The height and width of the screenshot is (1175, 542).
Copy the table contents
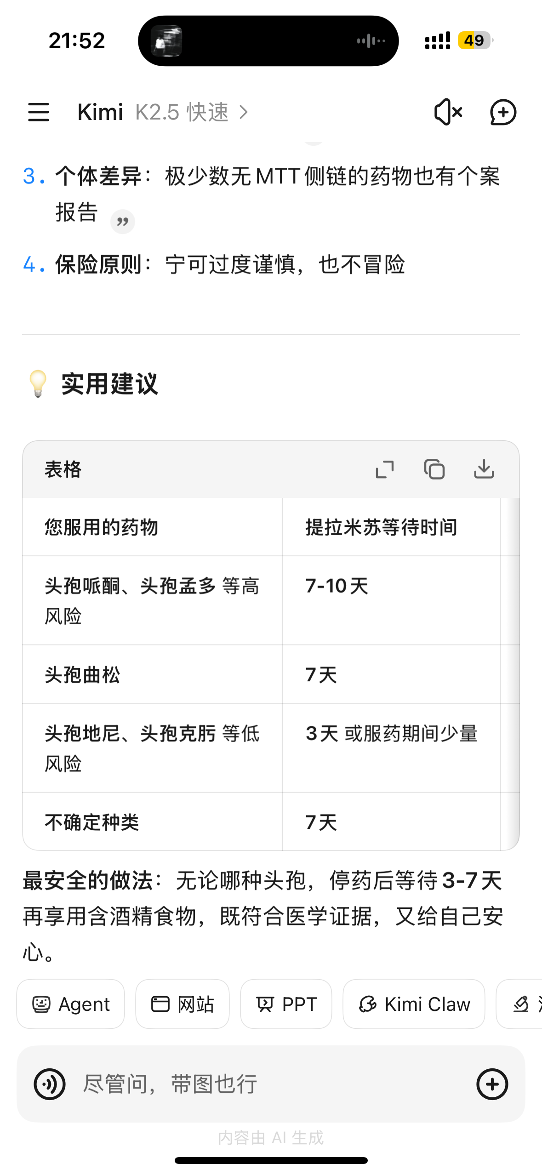click(x=434, y=469)
